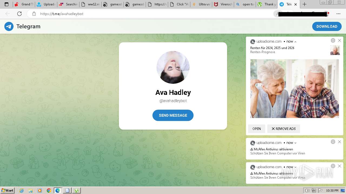Viewport: 346px width, 194px height.
Task: Close the first McAfee Antivirus notification
Action: tap(340, 142)
